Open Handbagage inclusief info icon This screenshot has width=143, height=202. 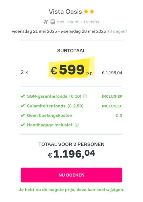point(77,125)
